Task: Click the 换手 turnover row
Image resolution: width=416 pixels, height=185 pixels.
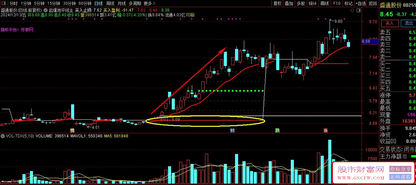Action: [x=398, y=128]
